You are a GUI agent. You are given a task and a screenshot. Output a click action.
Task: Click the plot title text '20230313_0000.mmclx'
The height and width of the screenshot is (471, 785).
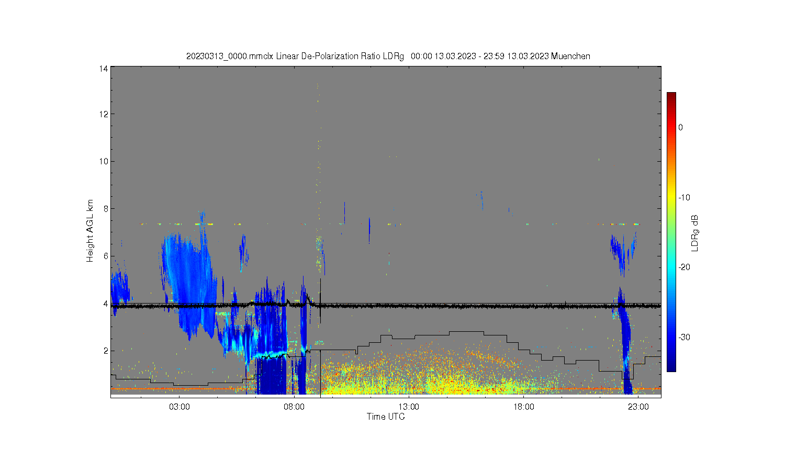230,56
